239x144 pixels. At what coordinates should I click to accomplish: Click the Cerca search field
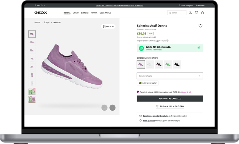[177, 13]
